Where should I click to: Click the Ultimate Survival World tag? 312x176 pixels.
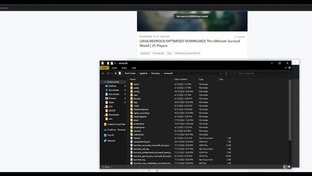click(x=187, y=53)
